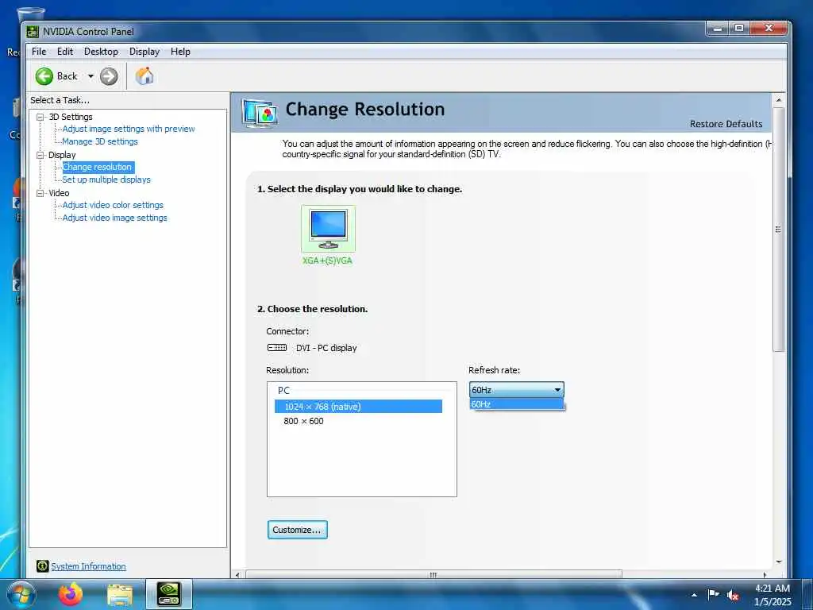This screenshot has height=610, width=813.
Task: Open Adjust image settings with preview
Action: coord(129,129)
